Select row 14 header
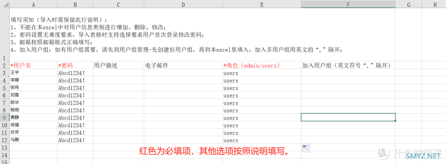This screenshot has height=164, width=446. coord(5,155)
